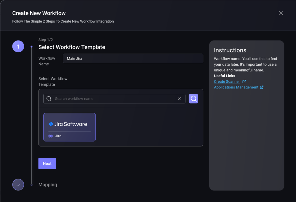Click the Workflow Name input field
This screenshot has height=202, width=296.
133,59
